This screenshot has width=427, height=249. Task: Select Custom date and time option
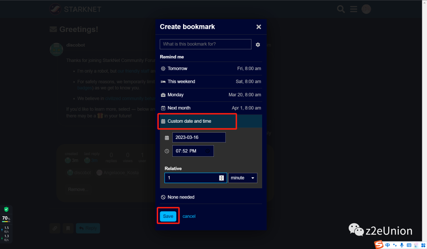coord(197,121)
